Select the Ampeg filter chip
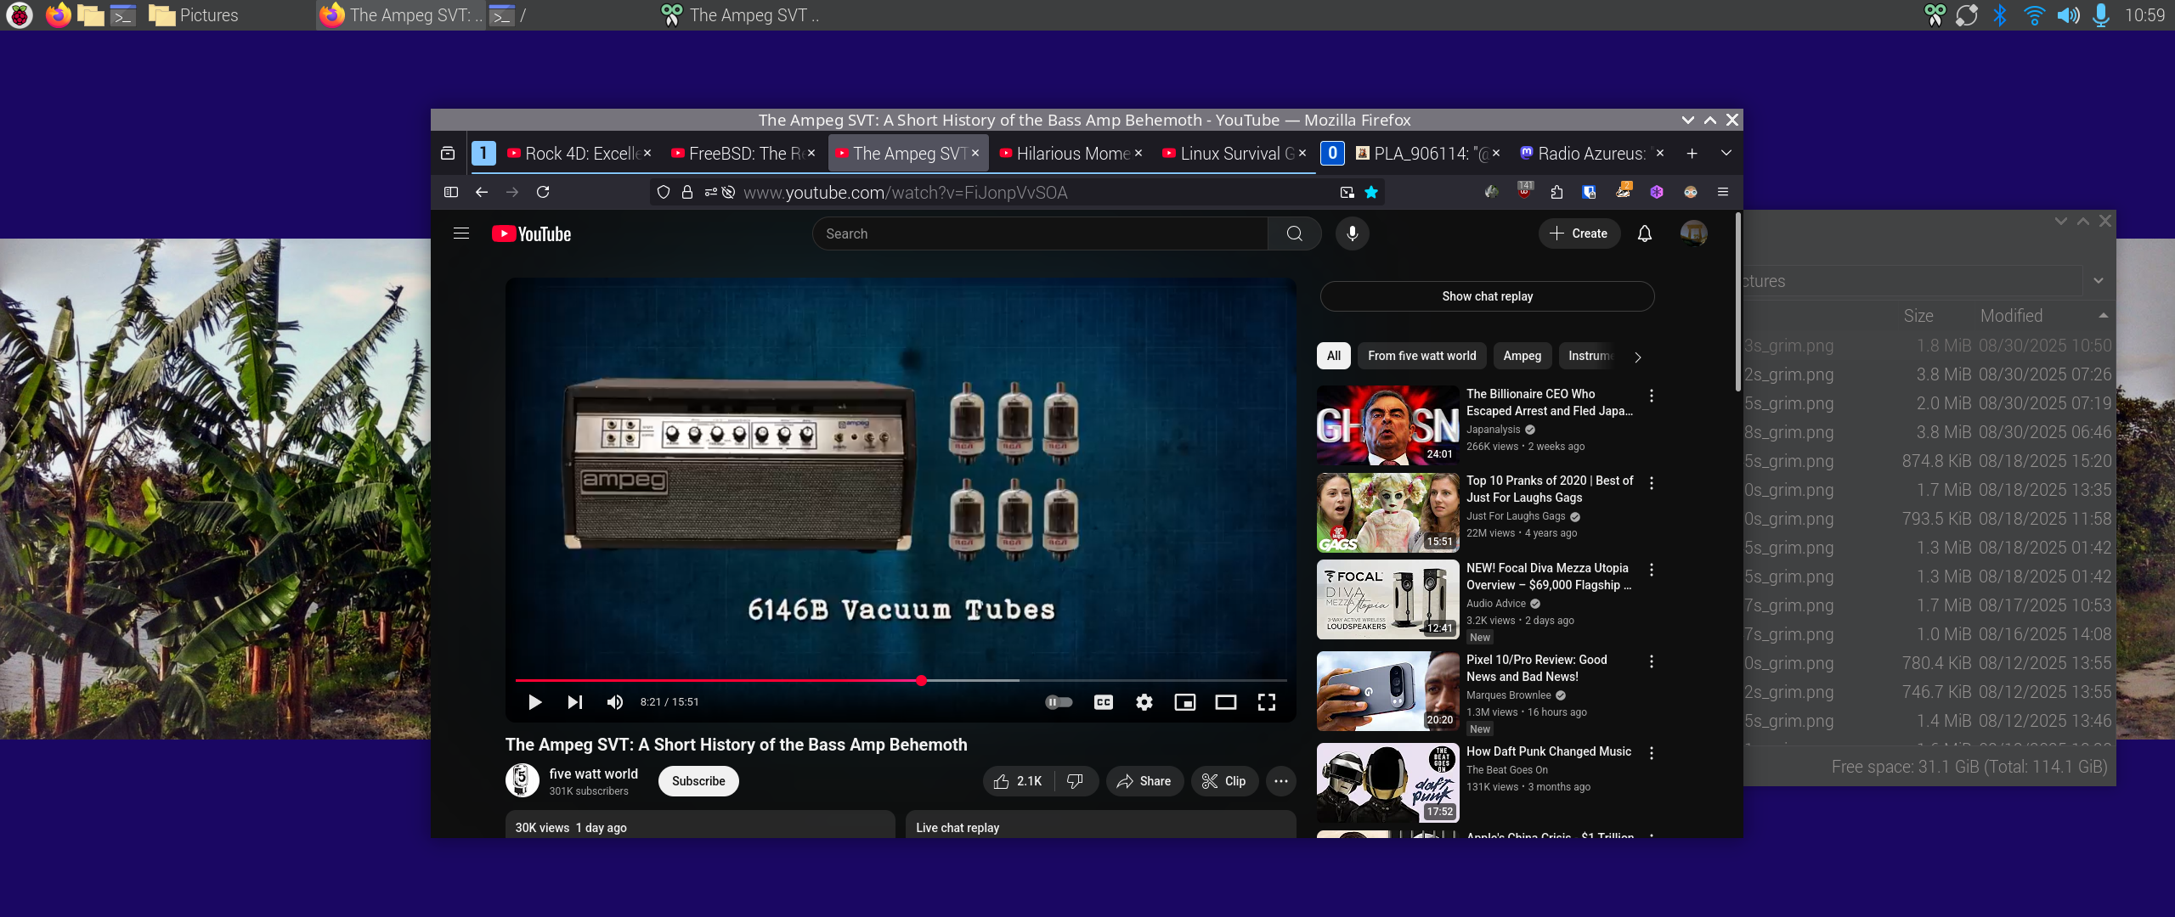Image resolution: width=2175 pixels, height=917 pixels. tap(1522, 356)
